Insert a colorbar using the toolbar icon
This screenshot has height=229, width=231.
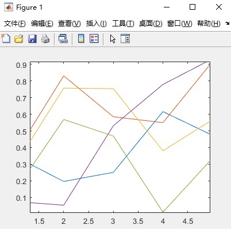click(81, 39)
